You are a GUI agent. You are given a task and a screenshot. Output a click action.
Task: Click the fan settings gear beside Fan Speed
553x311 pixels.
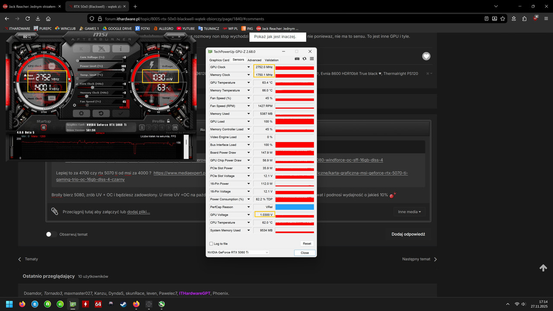(x=74, y=105)
